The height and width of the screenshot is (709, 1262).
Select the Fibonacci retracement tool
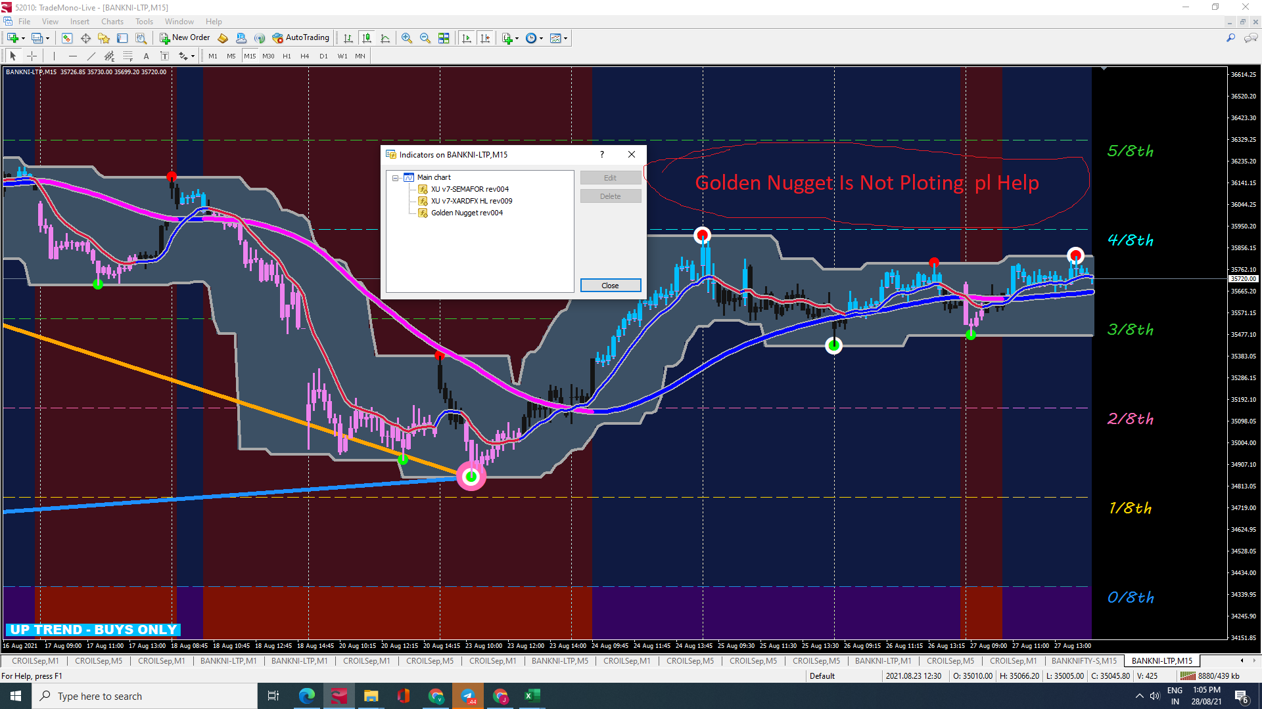[x=128, y=56]
